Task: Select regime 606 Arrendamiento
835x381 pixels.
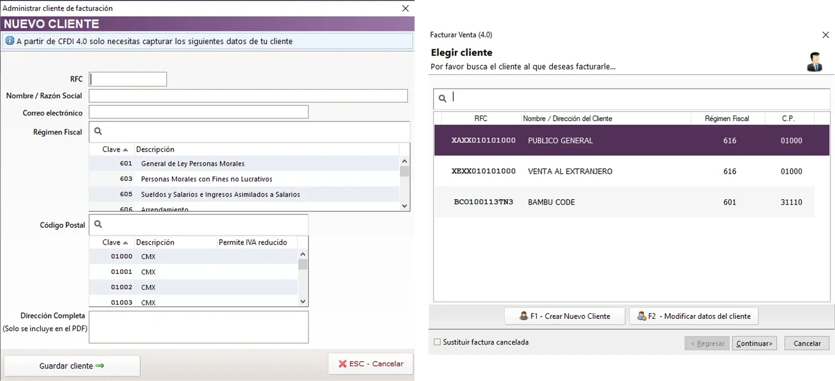Action: pyautogui.click(x=244, y=208)
